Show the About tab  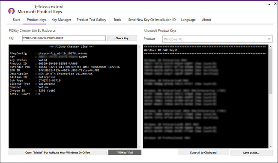click(206, 20)
